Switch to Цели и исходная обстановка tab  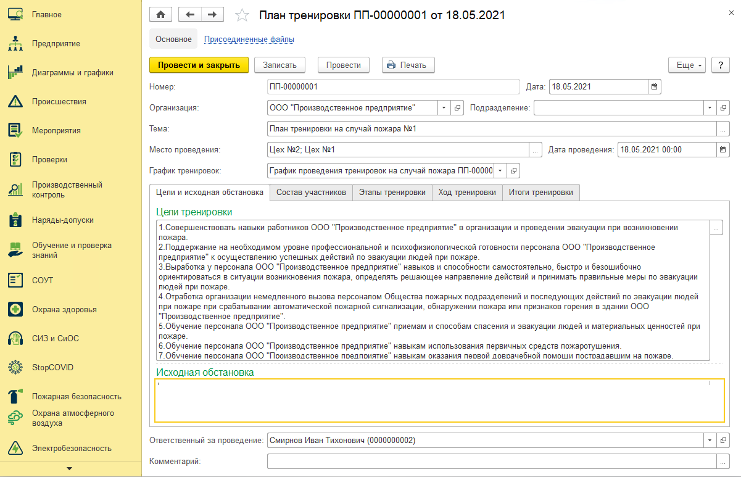210,192
